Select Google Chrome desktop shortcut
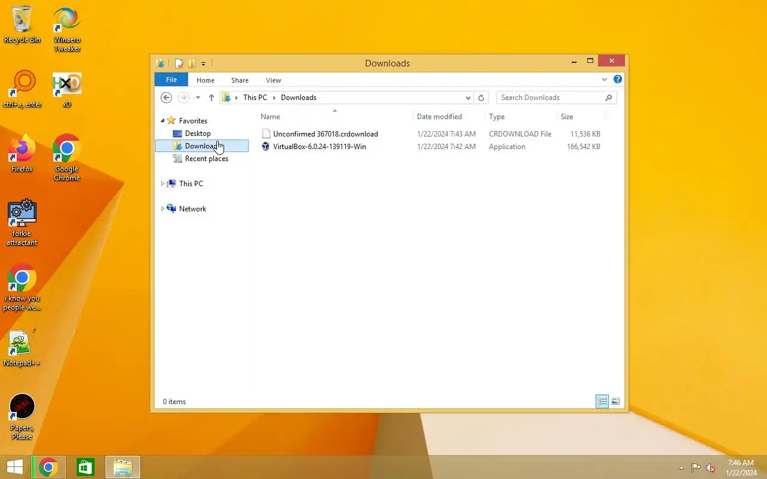This screenshot has width=767, height=479. (67, 158)
